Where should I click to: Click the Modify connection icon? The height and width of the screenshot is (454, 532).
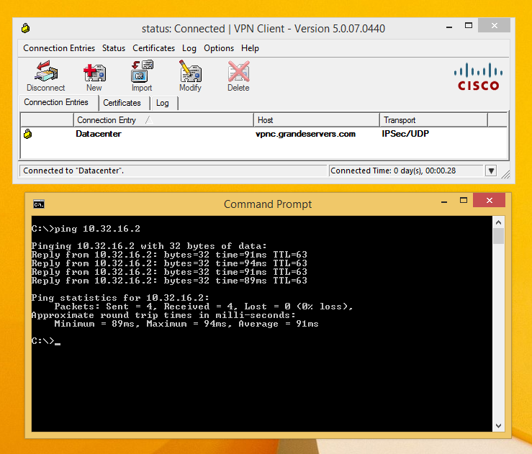(190, 73)
